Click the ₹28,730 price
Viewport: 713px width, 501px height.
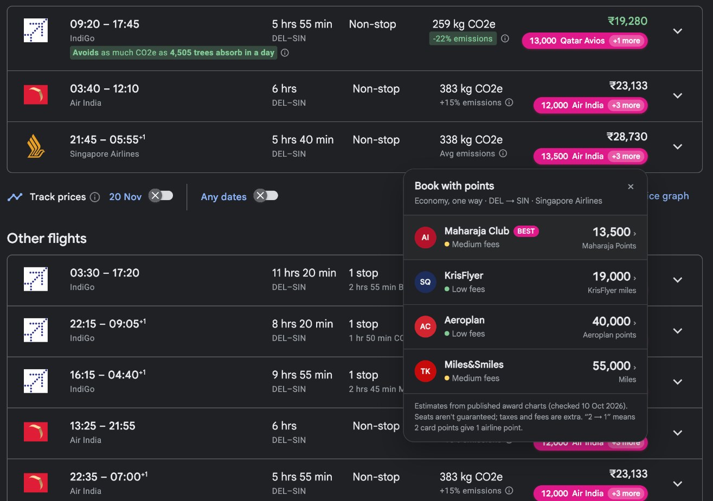pyautogui.click(x=627, y=137)
